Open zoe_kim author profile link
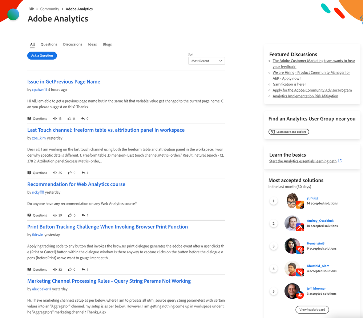 point(39,138)
